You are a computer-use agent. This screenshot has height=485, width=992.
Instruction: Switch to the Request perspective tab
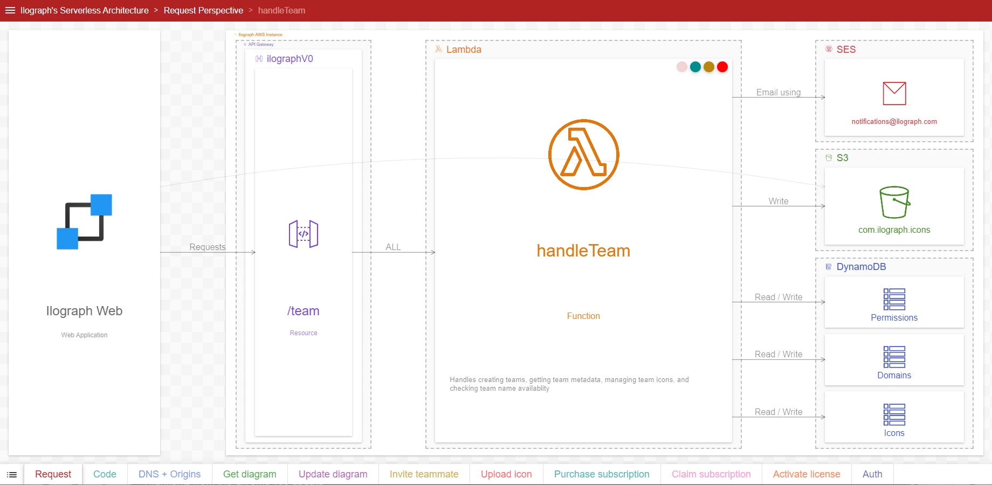coord(53,474)
